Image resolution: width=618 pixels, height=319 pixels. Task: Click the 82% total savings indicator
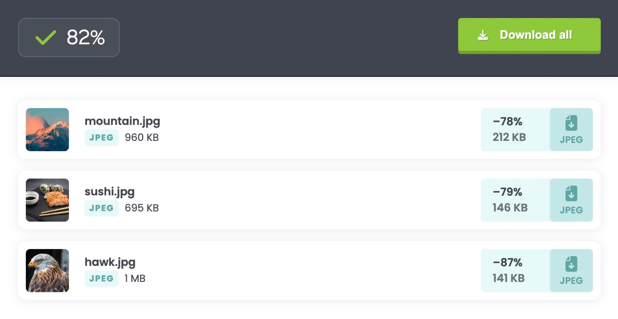[85, 37]
